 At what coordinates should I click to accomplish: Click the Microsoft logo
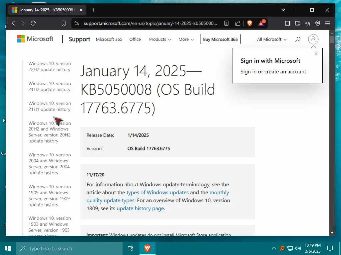pyautogui.click(x=35, y=39)
